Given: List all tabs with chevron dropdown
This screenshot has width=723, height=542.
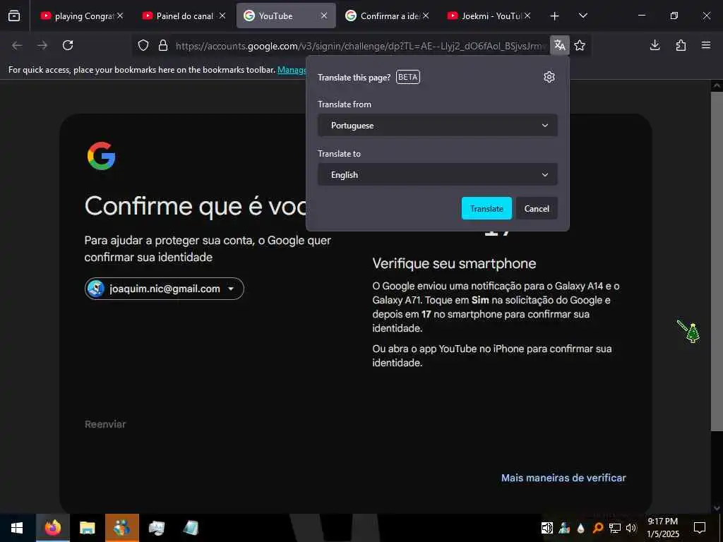Looking at the screenshot, I should pos(582,16).
